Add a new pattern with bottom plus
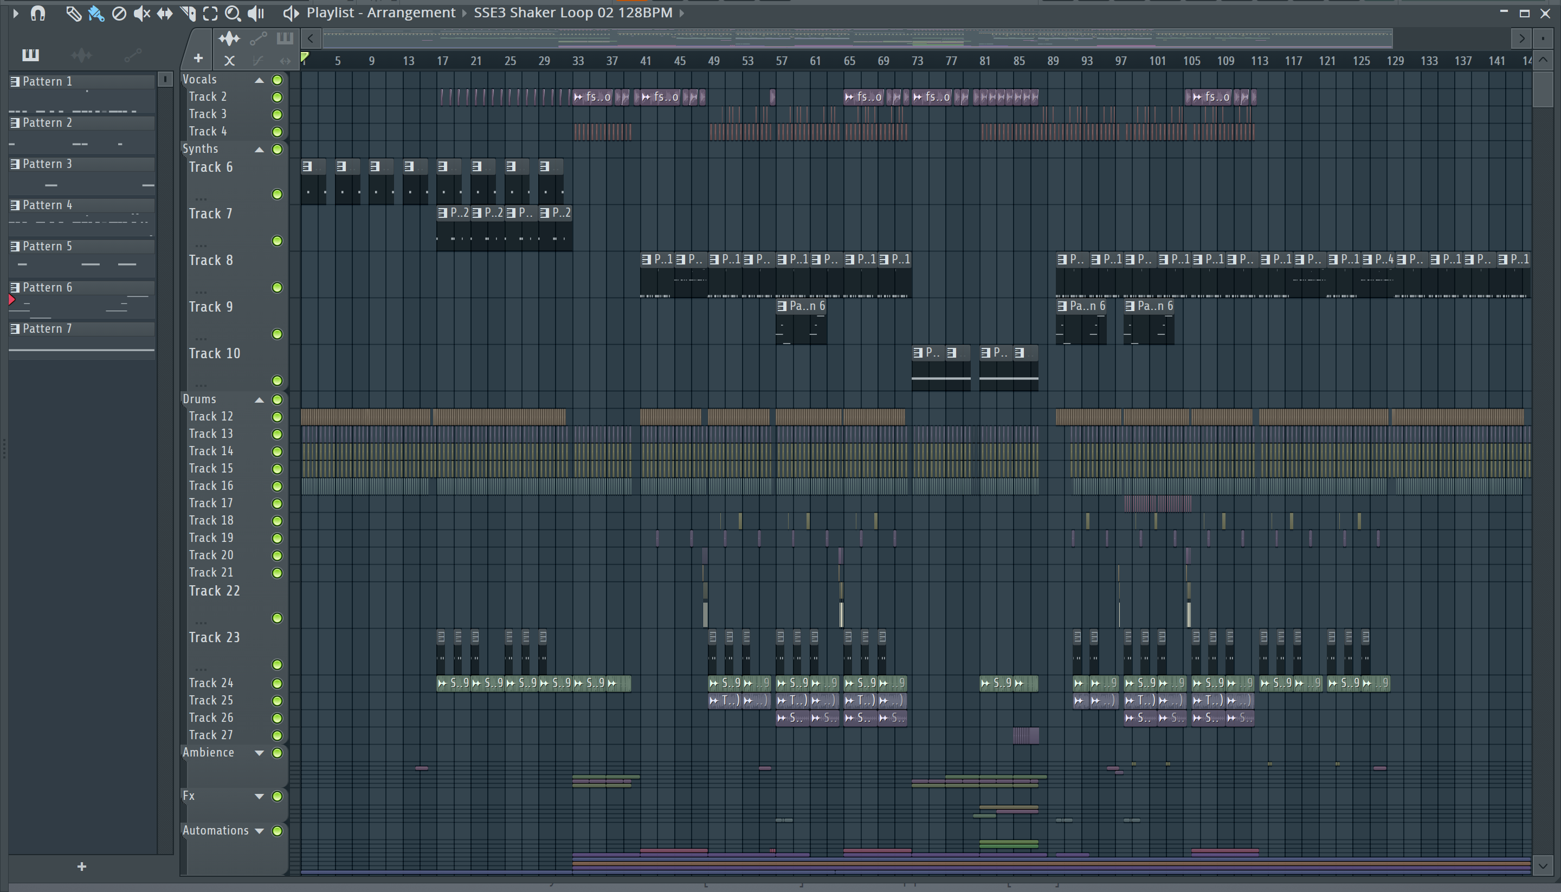 point(81,867)
